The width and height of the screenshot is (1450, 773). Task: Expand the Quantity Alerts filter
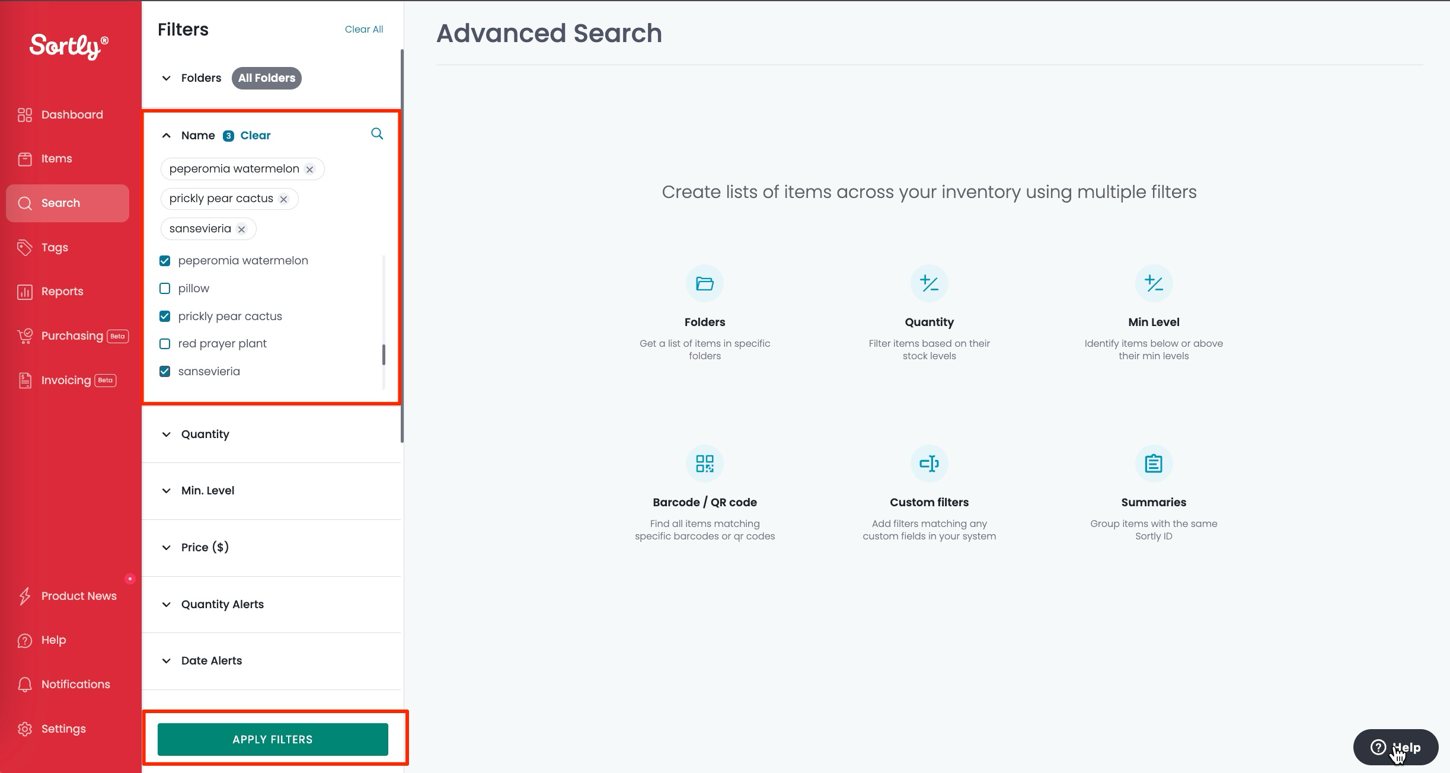click(x=167, y=605)
